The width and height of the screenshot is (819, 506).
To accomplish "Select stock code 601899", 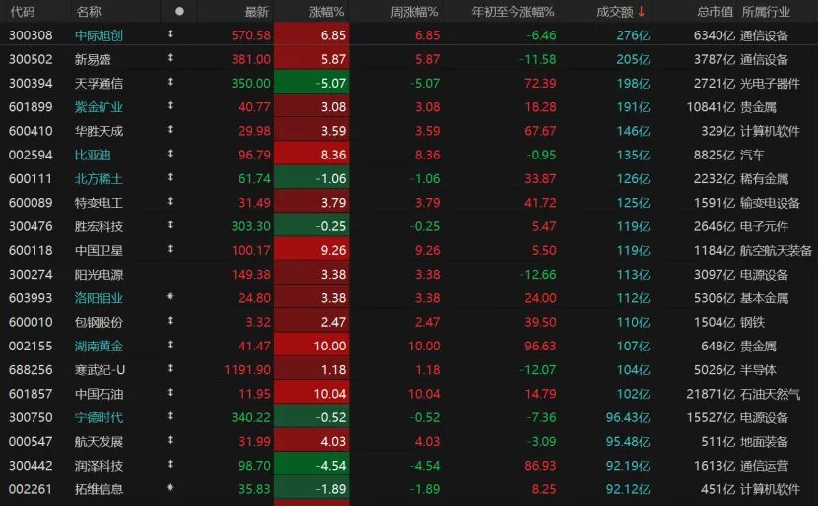I will pyautogui.click(x=31, y=107).
